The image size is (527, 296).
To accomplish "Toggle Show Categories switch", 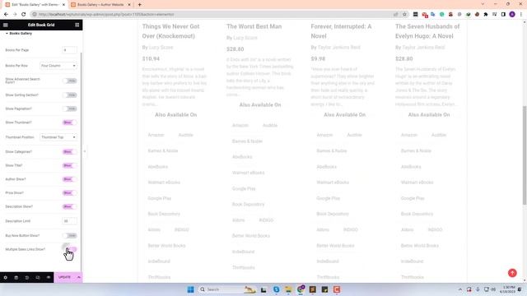I will point(70,151).
